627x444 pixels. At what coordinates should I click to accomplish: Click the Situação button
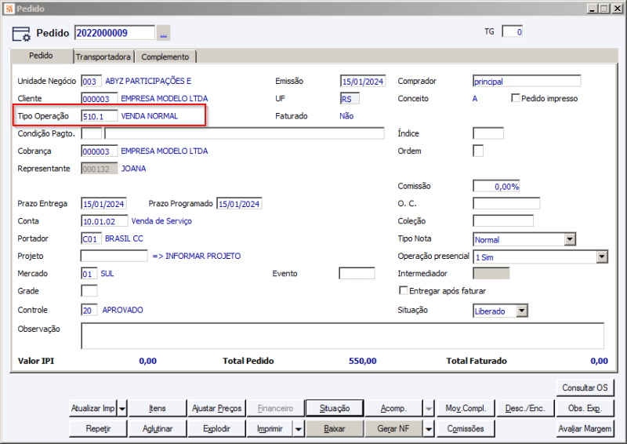335,409
